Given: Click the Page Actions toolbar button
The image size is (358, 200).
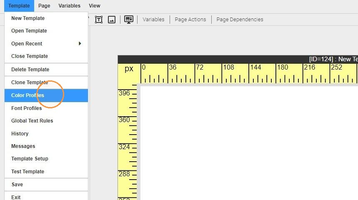Looking at the screenshot, I should coord(190,20).
